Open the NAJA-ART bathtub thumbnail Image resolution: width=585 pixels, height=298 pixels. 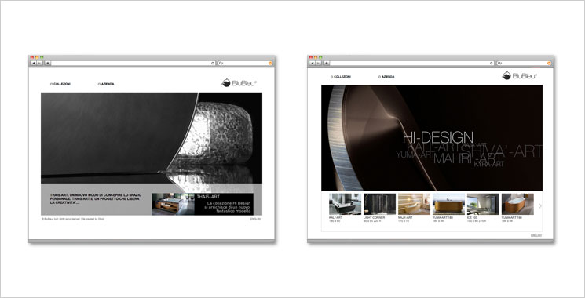[x=414, y=204]
